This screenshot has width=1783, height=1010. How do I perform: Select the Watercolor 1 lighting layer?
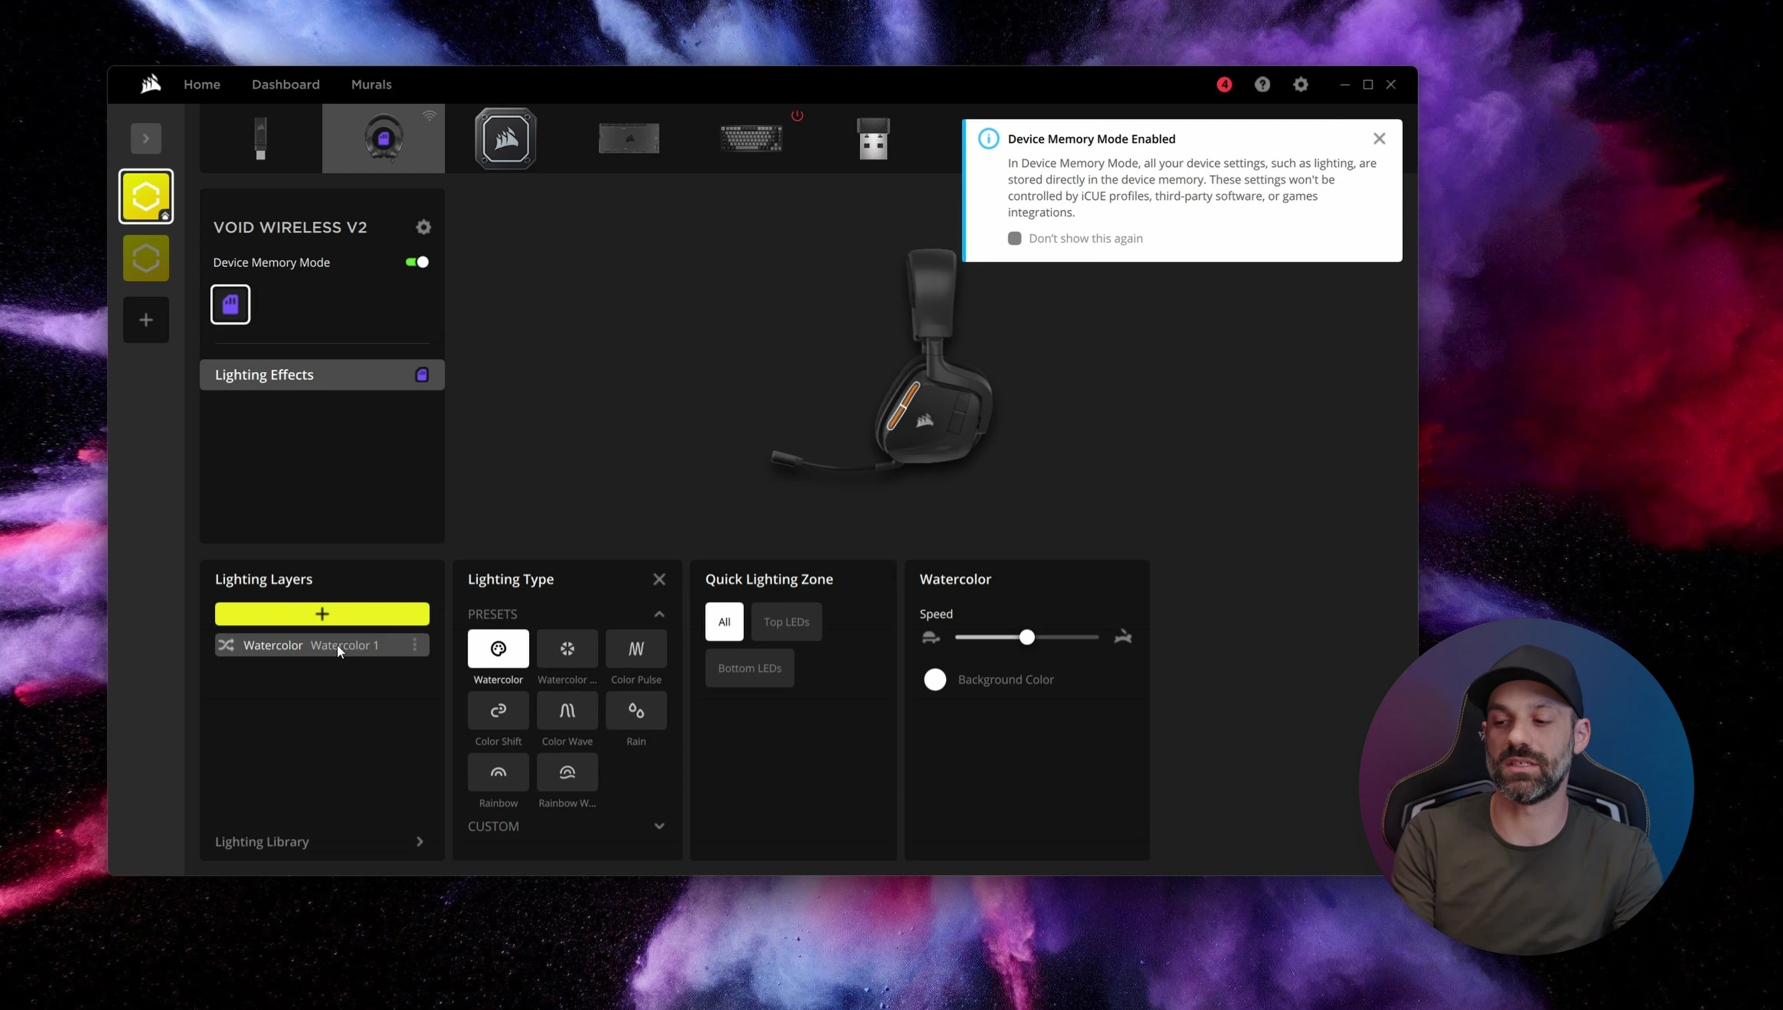pos(322,645)
